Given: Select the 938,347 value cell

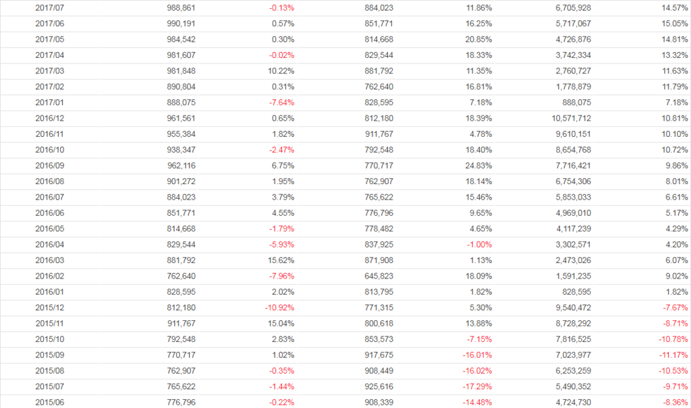Looking at the screenshot, I should pyautogui.click(x=182, y=150).
